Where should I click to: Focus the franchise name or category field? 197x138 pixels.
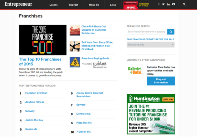pos(147,32)
